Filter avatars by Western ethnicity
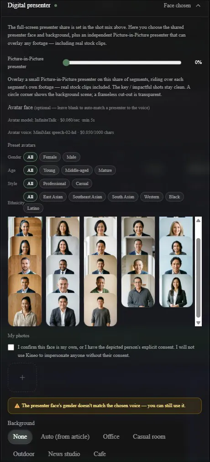 click(152, 197)
